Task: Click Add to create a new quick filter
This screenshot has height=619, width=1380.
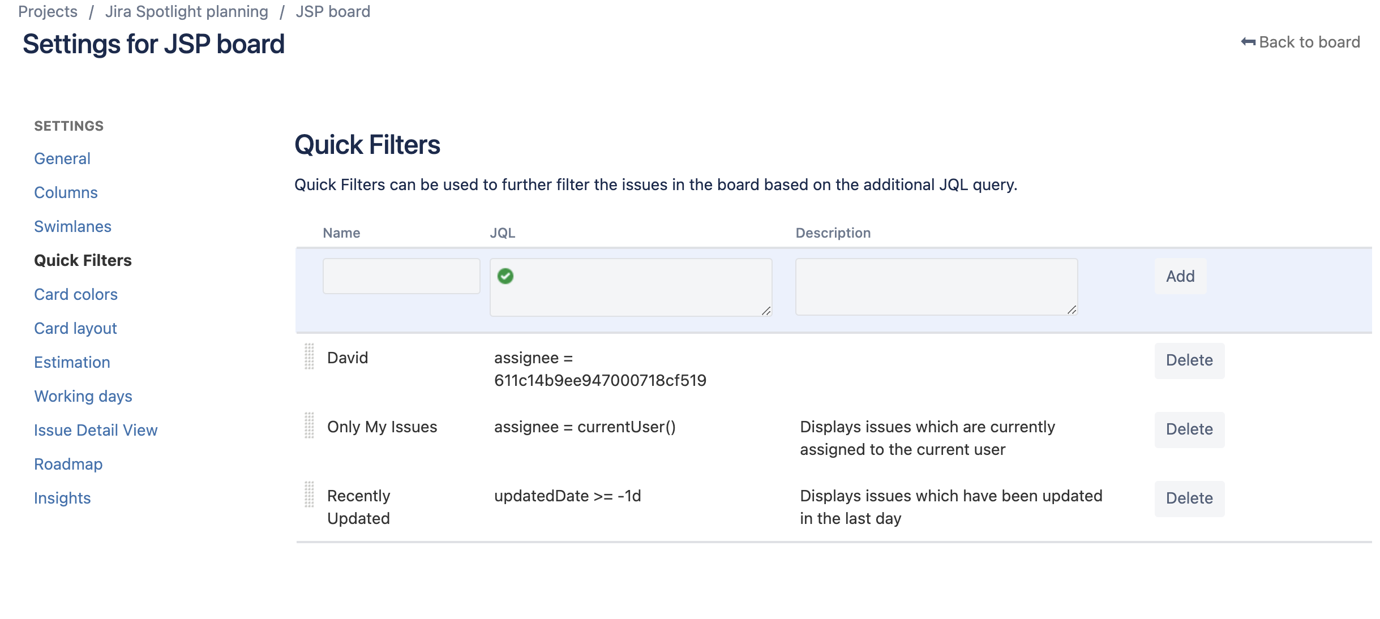Action: point(1180,276)
